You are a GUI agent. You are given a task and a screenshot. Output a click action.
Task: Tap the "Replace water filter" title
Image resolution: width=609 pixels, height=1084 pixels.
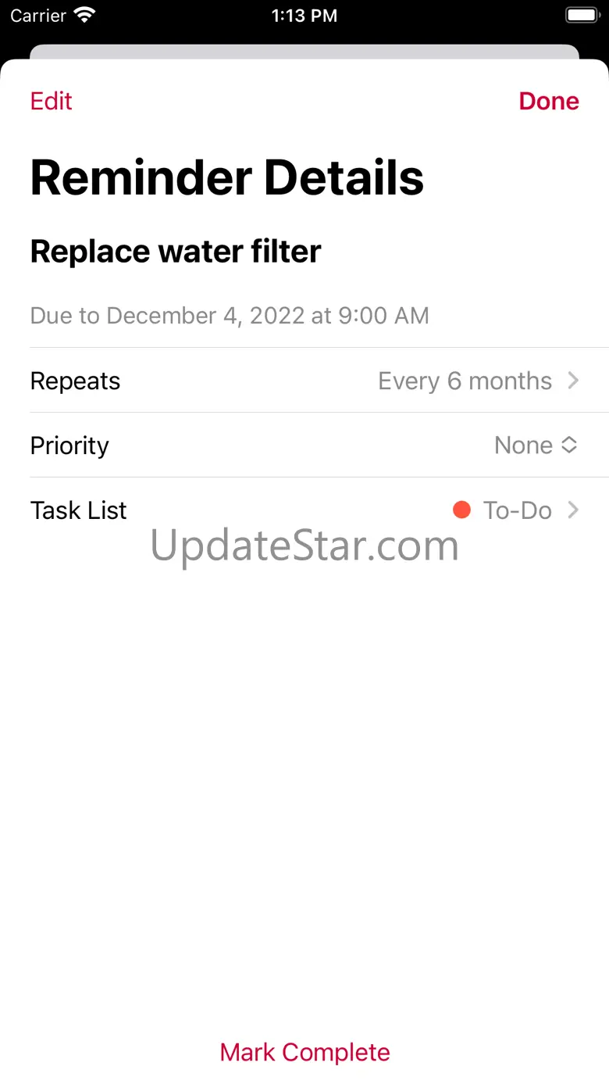click(x=176, y=252)
